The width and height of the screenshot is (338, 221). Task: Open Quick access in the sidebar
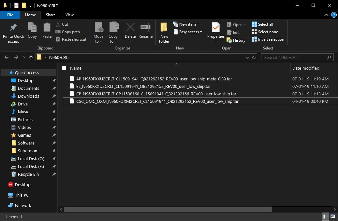tap(27, 73)
